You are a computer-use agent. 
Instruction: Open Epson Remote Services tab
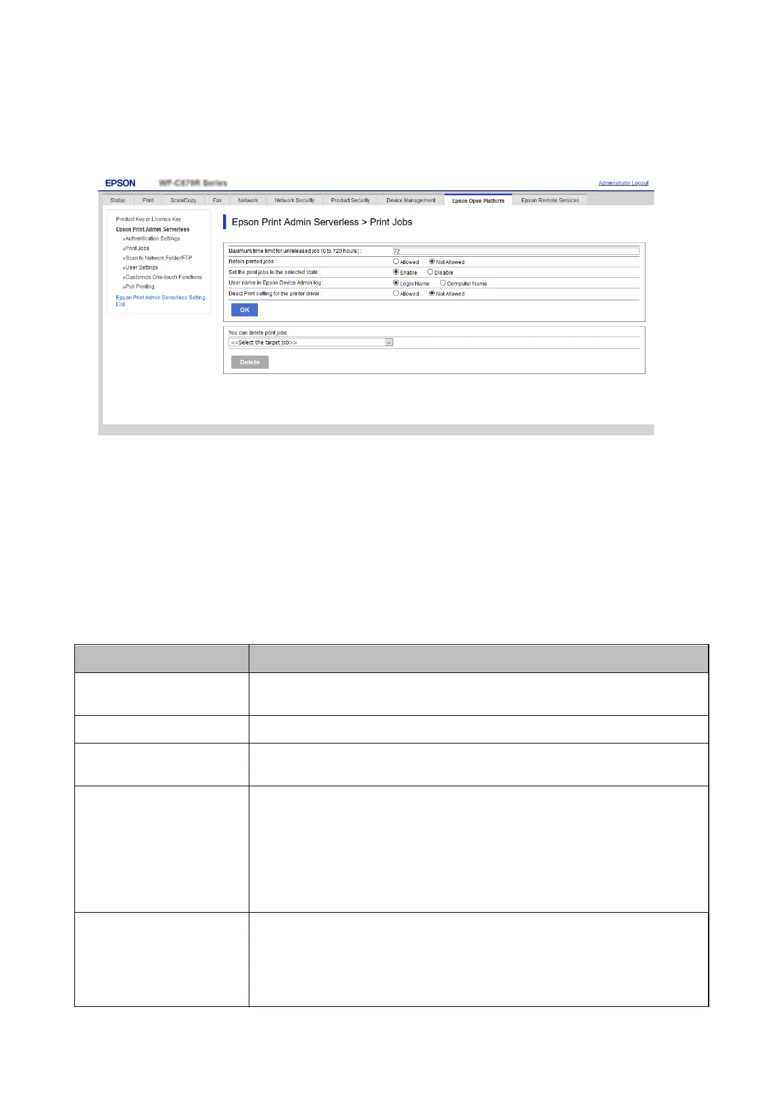pos(550,200)
